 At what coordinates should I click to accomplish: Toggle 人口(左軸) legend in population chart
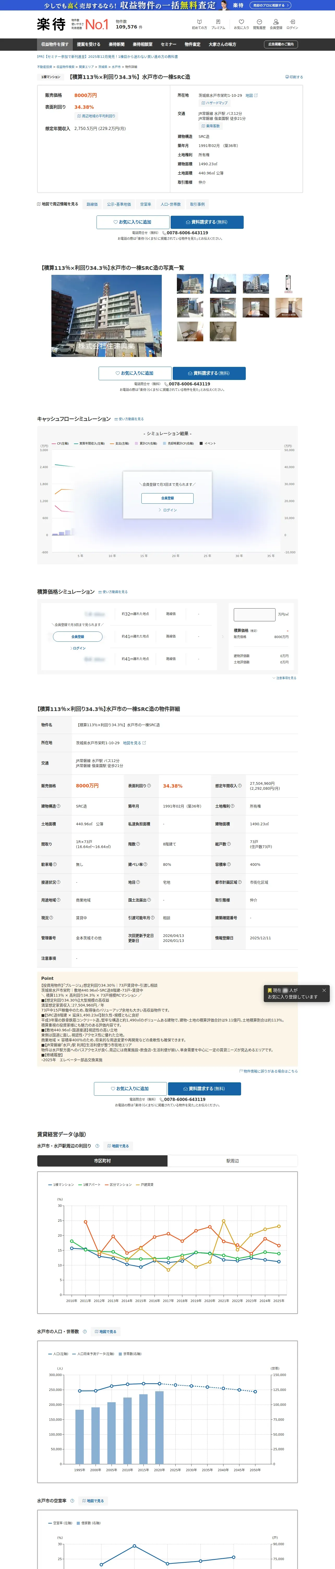point(58,1354)
